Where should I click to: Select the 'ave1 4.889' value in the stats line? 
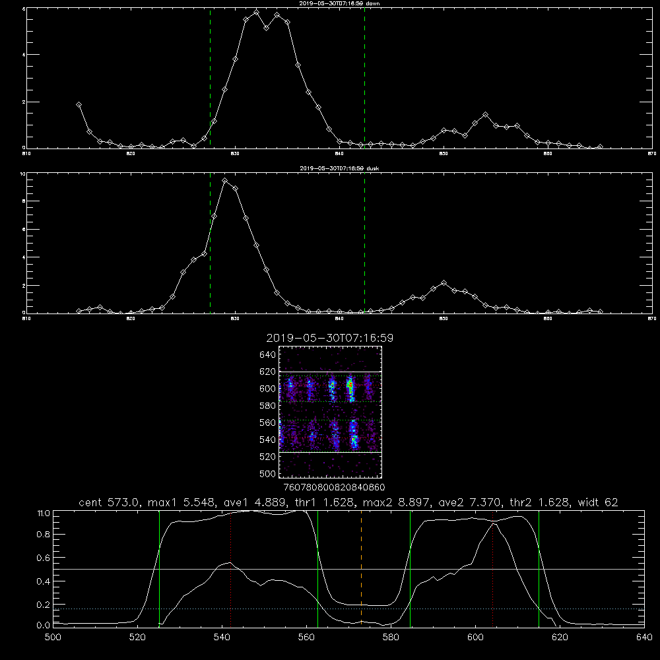(x=255, y=502)
